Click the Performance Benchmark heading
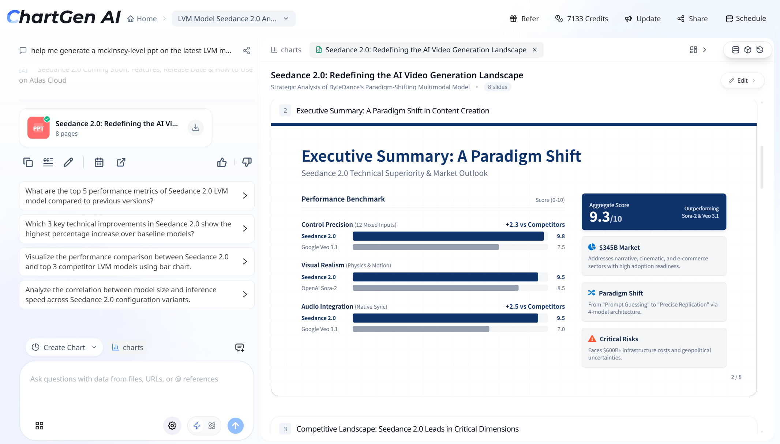 [343, 199]
